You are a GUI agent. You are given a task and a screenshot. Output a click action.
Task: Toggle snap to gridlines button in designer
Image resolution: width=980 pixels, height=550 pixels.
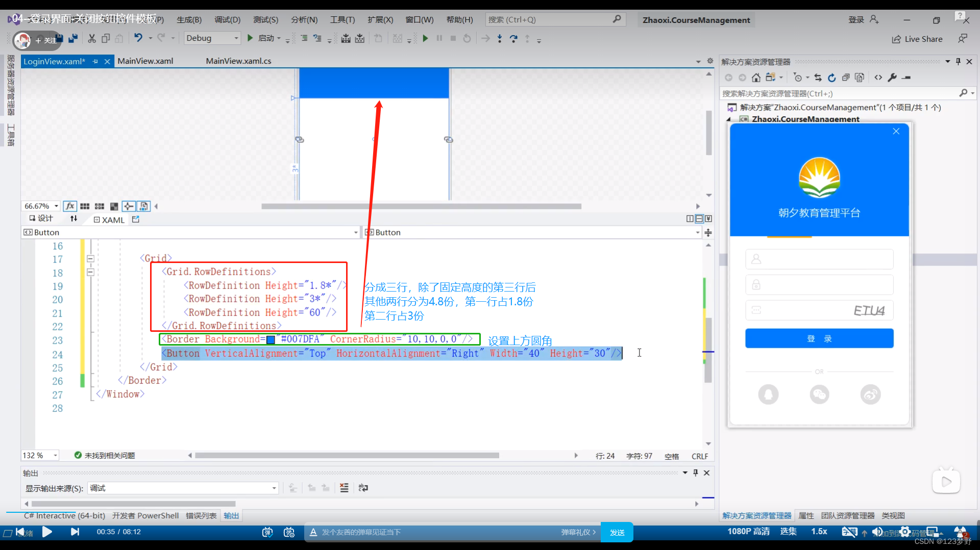click(100, 206)
